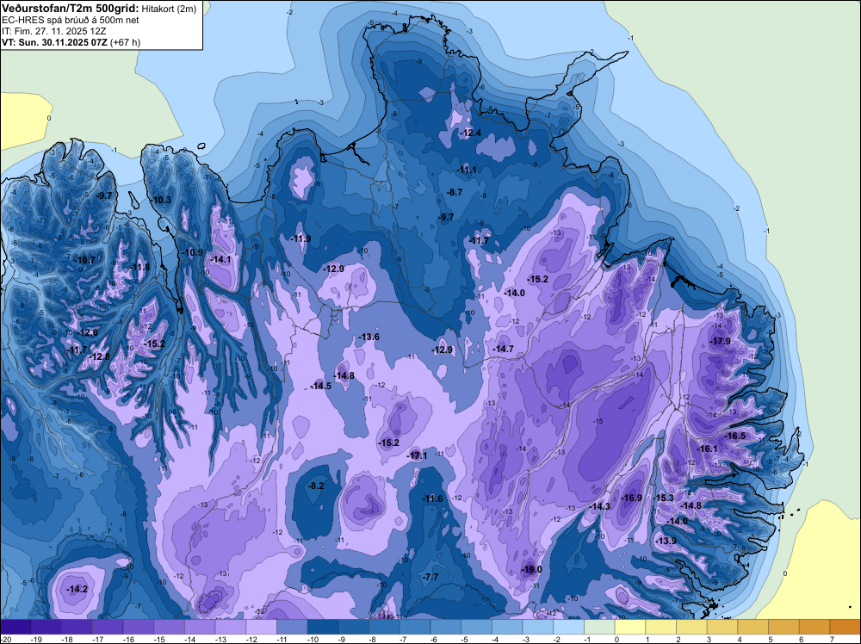Select the -11.8 temperature value

click(139, 267)
